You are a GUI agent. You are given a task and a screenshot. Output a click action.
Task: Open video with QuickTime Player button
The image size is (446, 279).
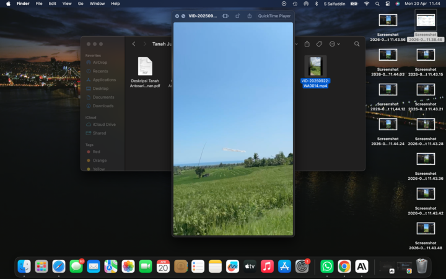(274, 16)
